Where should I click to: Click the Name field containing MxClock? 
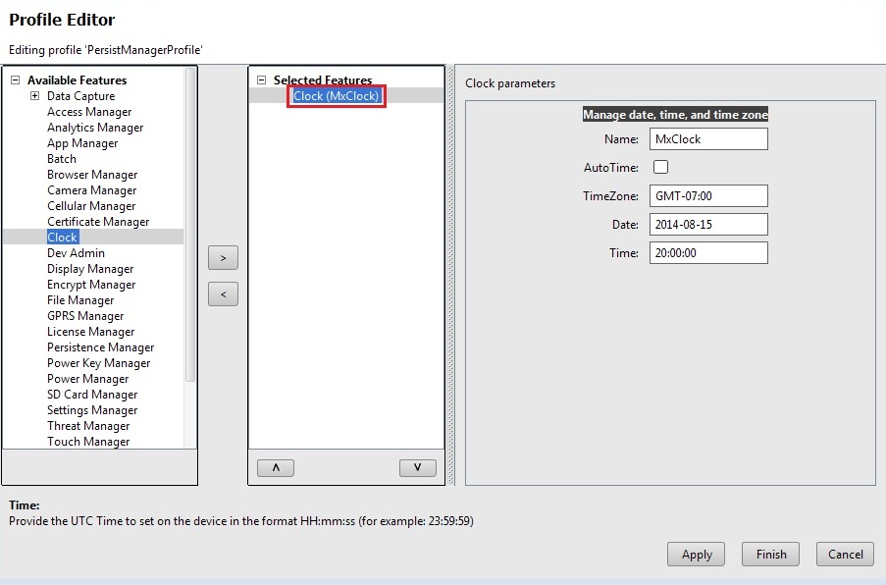point(707,139)
